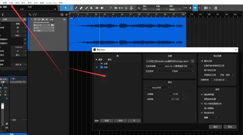The image size is (243, 135).
Task: Select the Range tool in the toolbar
Action: point(71,8)
